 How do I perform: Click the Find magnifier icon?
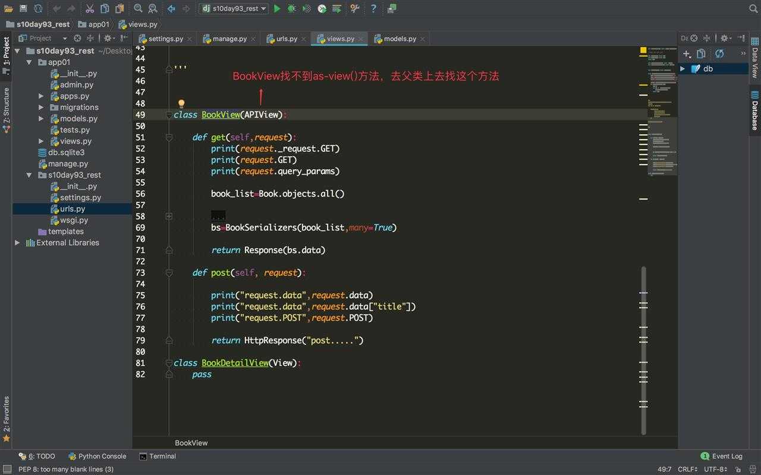pos(138,8)
